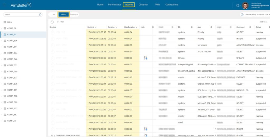The height and width of the screenshot is (137, 270).
Task: Open the user profile avatar
Action: (x=245, y=6)
